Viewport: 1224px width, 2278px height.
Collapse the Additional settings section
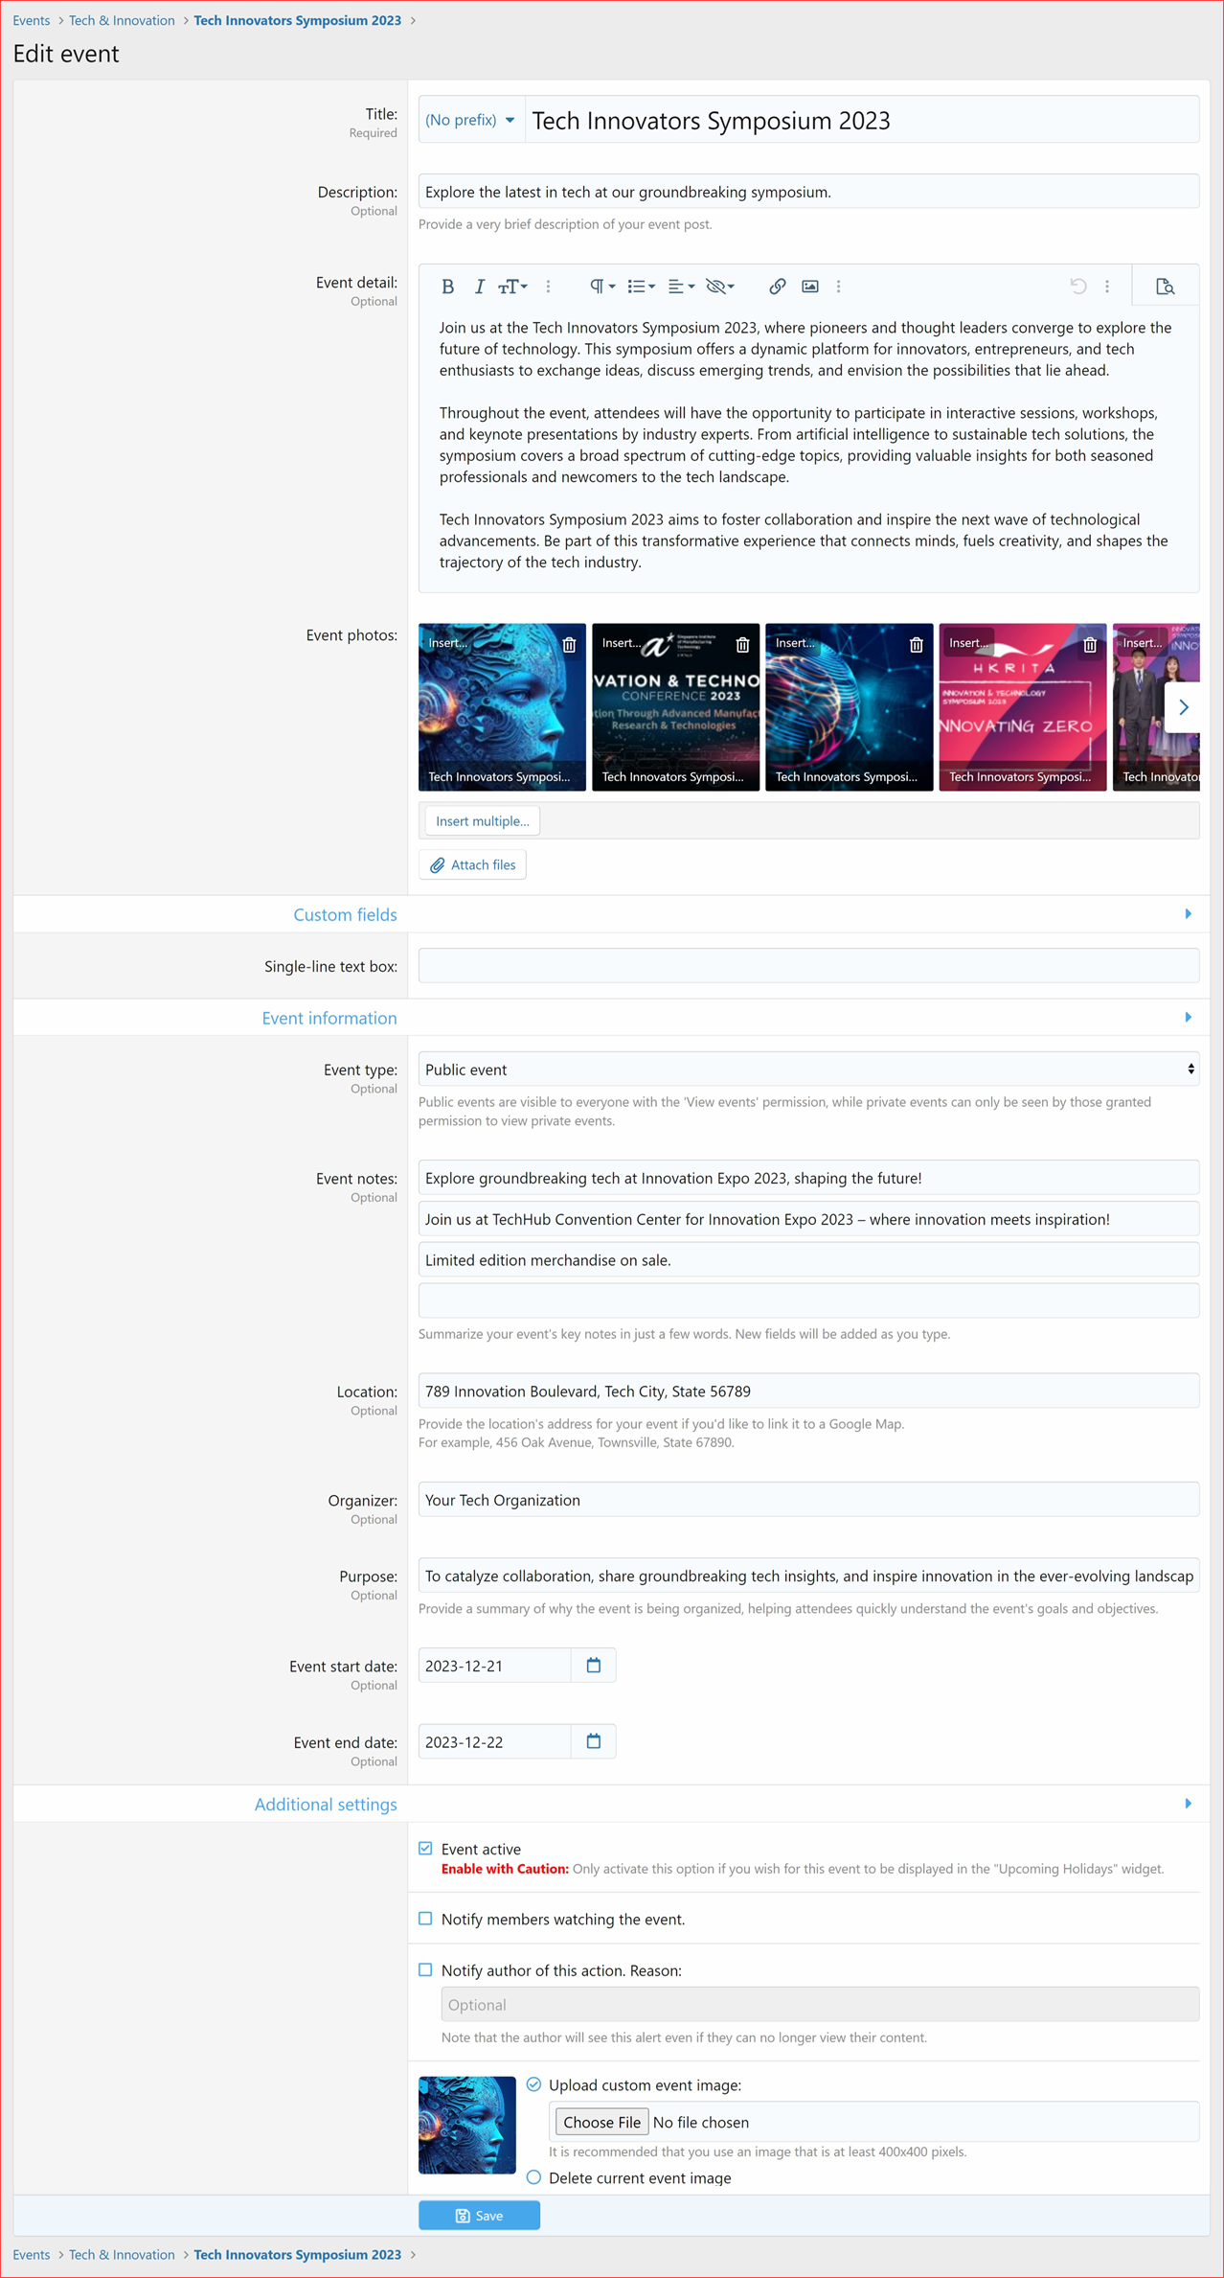[x=1188, y=1804]
